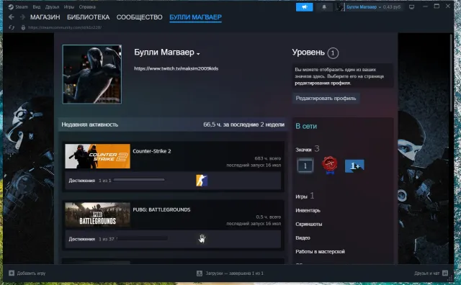Screen dimensions: 461x285
Task: Open the Работы в мастерской link
Action: coord(320,251)
